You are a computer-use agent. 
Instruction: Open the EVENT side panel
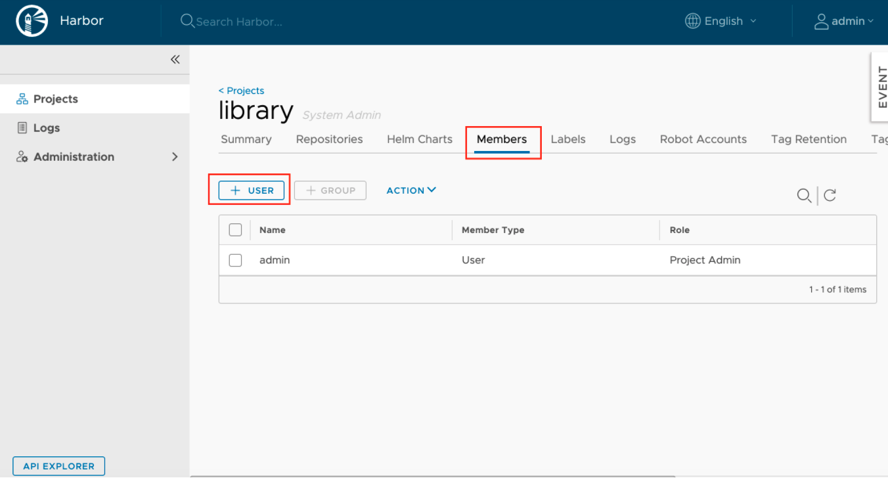[x=881, y=87]
